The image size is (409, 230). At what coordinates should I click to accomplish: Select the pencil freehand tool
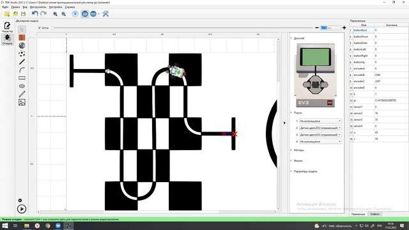click(22, 94)
